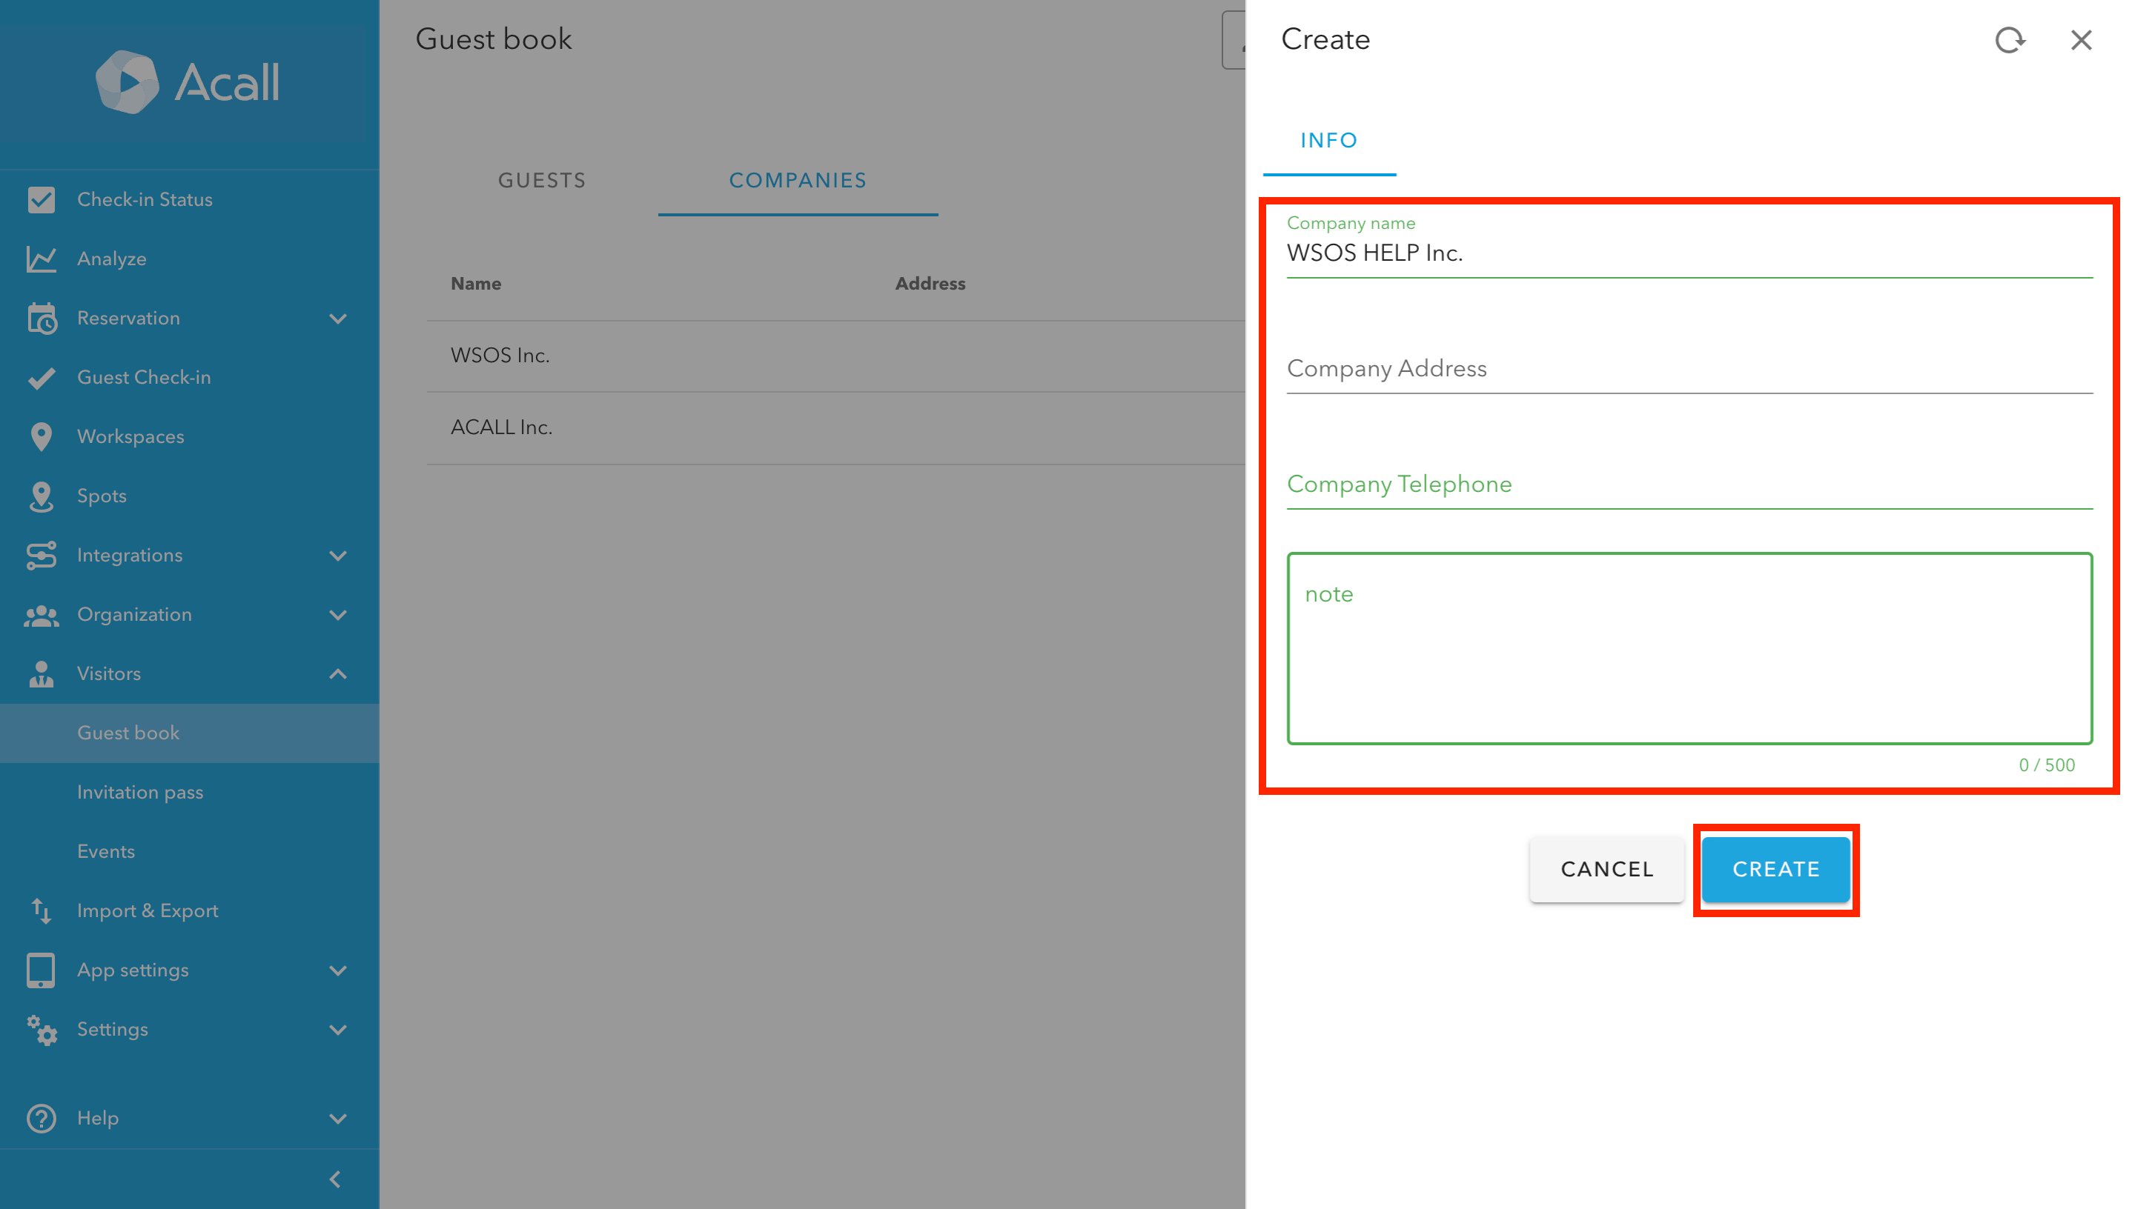Open Check-in Status page
The height and width of the screenshot is (1209, 2135).
click(190, 199)
